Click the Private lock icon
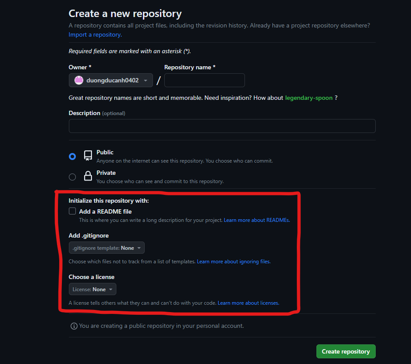 point(88,176)
